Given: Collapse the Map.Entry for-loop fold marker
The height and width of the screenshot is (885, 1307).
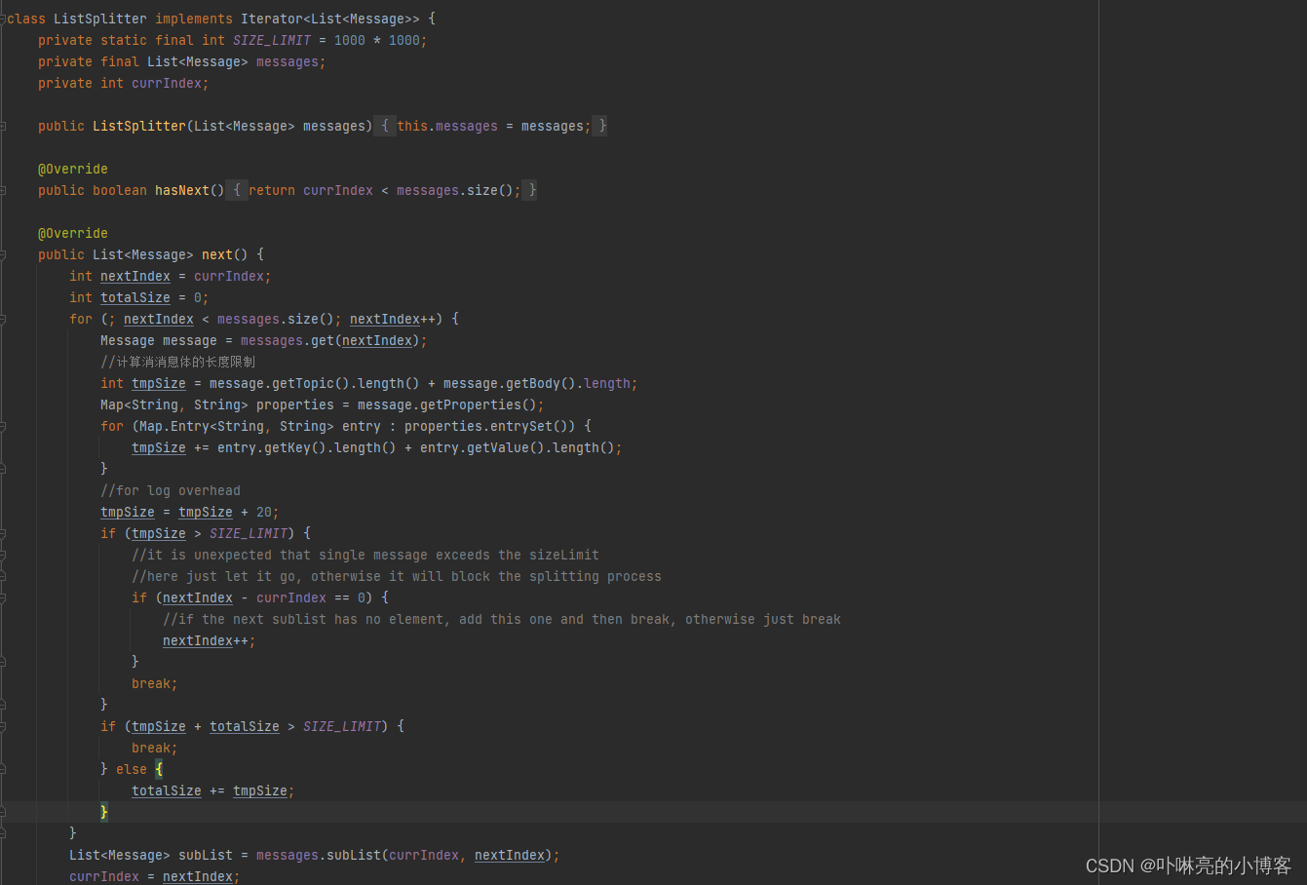Looking at the screenshot, I should coord(3,426).
